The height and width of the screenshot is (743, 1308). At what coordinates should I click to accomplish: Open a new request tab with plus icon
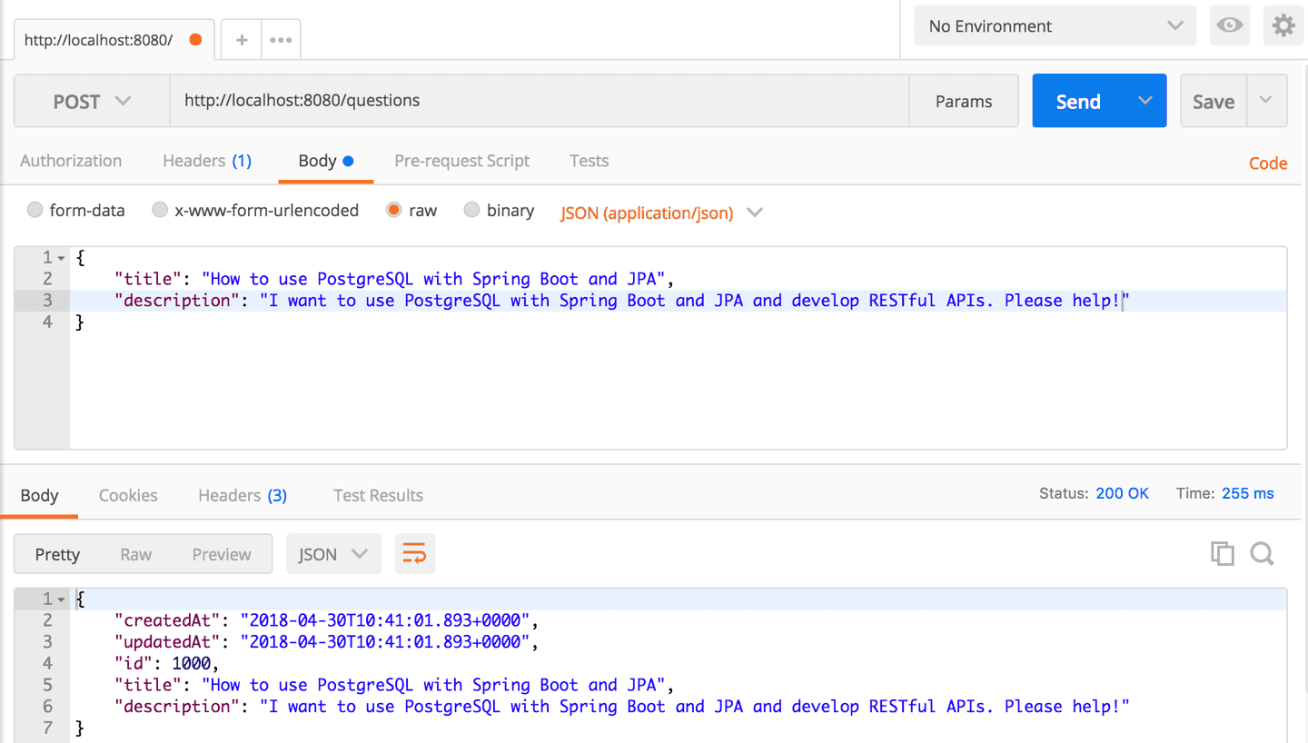pos(242,40)
